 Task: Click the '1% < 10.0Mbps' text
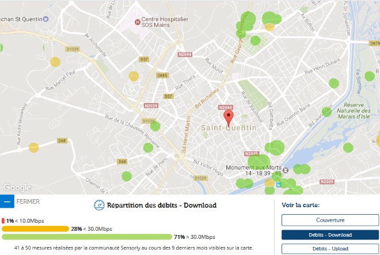click(x=25, y=221)
